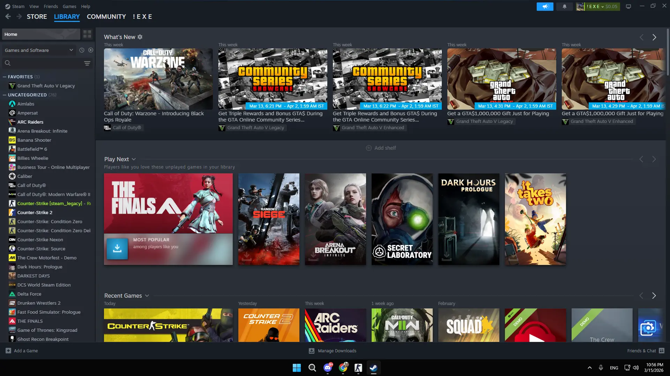Switch to Big Picture mode icon
Screen dimensions: 670x376
[x=628, y=6]
